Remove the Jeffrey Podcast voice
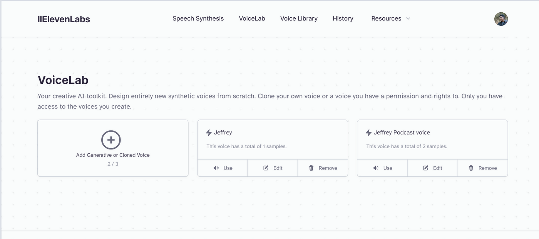 [482, 168]
